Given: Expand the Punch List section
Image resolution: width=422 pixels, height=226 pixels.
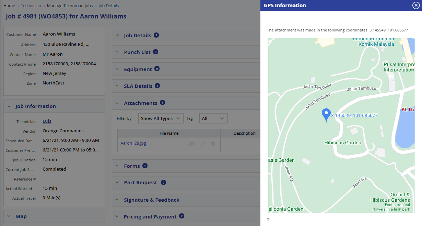Looking at the screenshot, I should (x=137, y=52).
